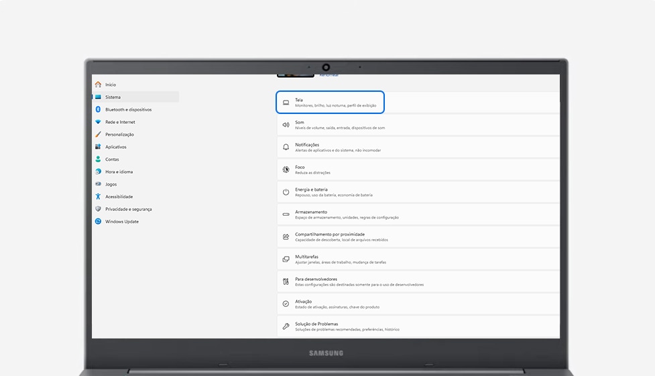
Task: Click the Som speaker icon
Action: click(286, 125)
